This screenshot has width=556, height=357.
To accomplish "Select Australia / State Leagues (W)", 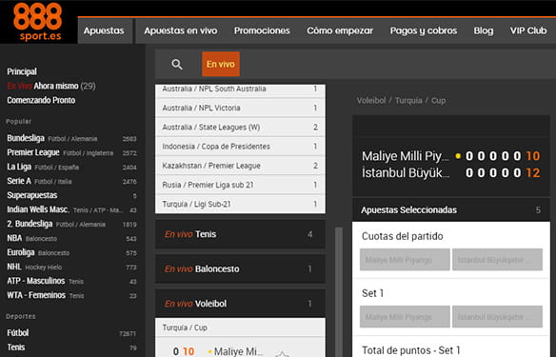I will [x=240, y=127].
